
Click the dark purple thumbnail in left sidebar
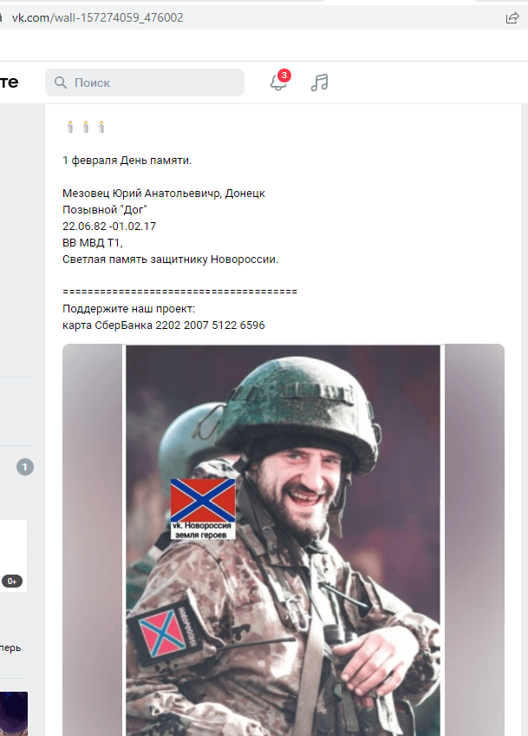click(x=14, y=713)
